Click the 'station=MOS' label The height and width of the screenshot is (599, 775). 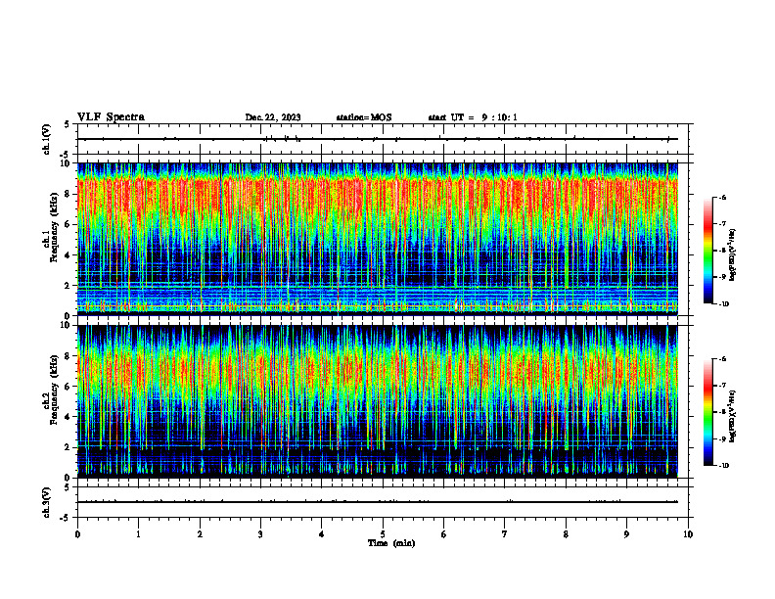point(364,117)
